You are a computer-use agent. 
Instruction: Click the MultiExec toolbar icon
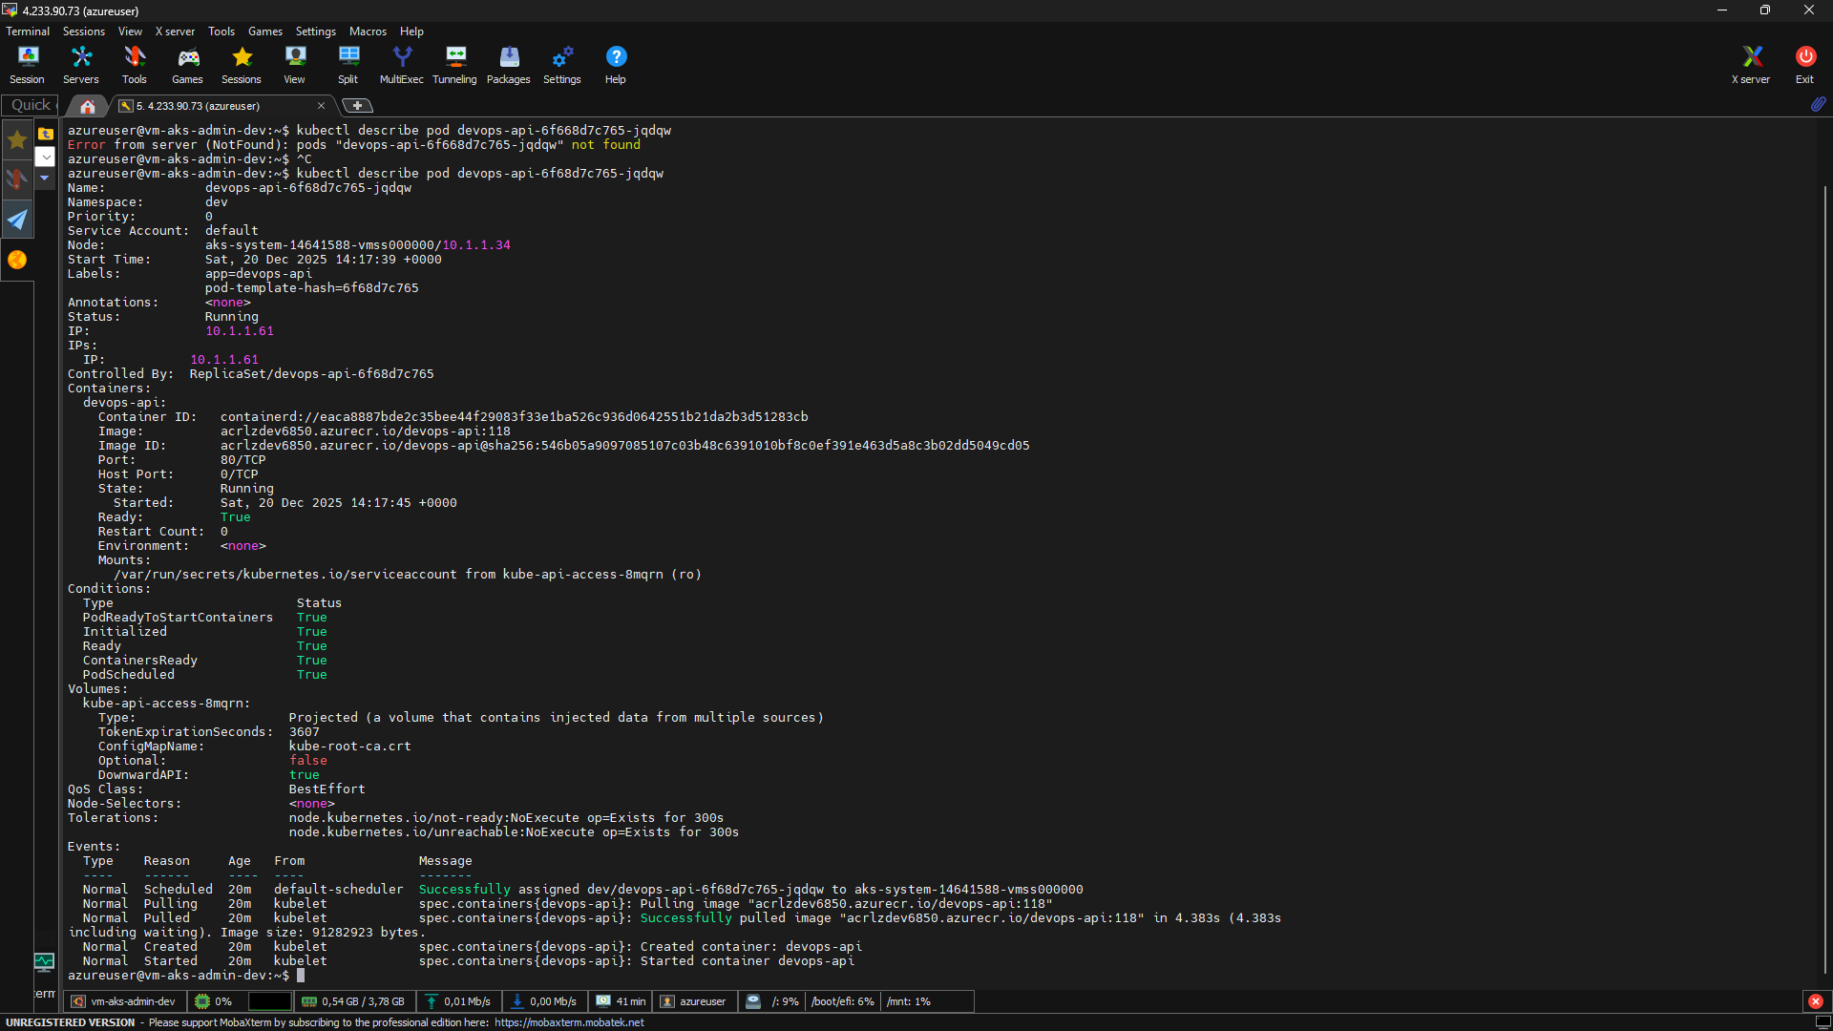point(401,65)
